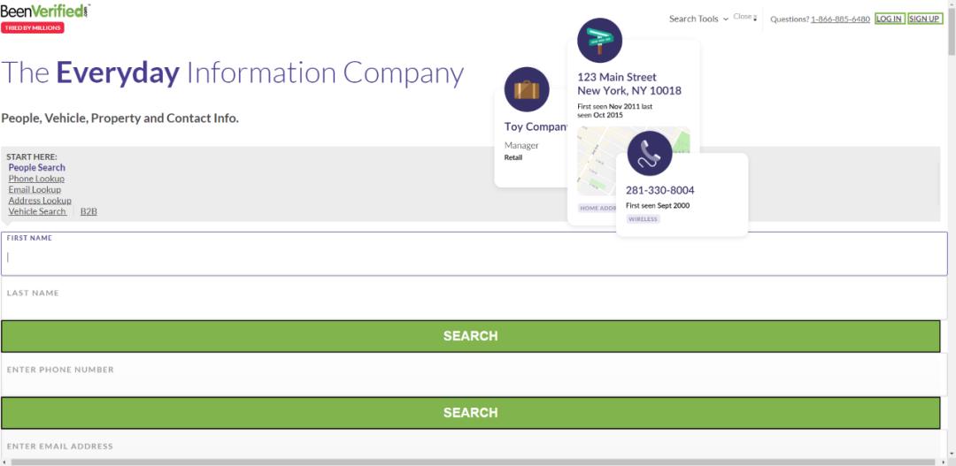This screenshot has height=466, width=956.
Task: Expand the Search Tools dropdown
Action: (698, 19)
